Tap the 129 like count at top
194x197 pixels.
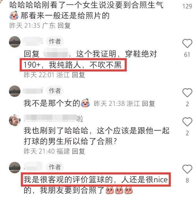(x=187, y=6)
